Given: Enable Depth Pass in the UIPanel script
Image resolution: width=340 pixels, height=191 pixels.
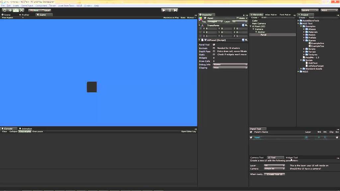Looking at the screenshot, I should pos(214,51).
